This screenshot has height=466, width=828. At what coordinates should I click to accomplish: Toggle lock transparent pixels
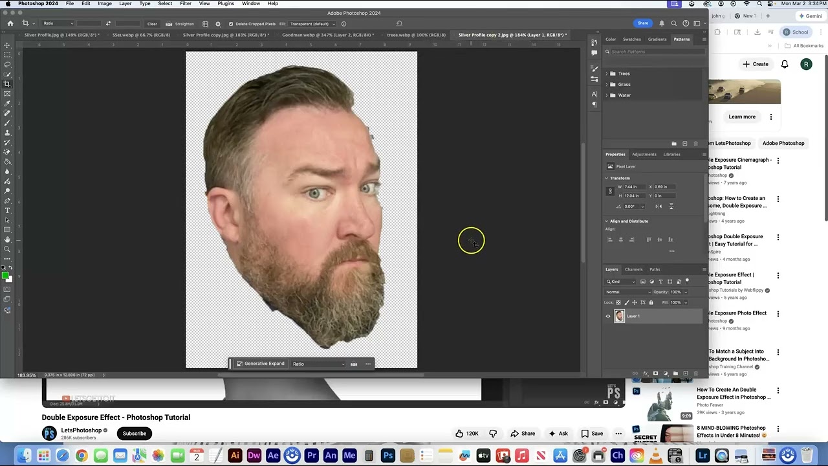click(618, 303)
